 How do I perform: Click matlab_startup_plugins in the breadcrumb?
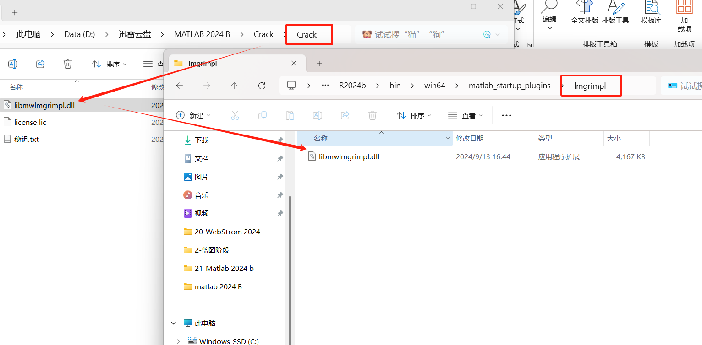(510, 86)
